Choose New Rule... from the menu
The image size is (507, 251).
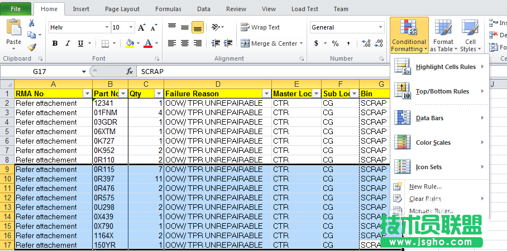pyautogui.click(x=425, y=187)
